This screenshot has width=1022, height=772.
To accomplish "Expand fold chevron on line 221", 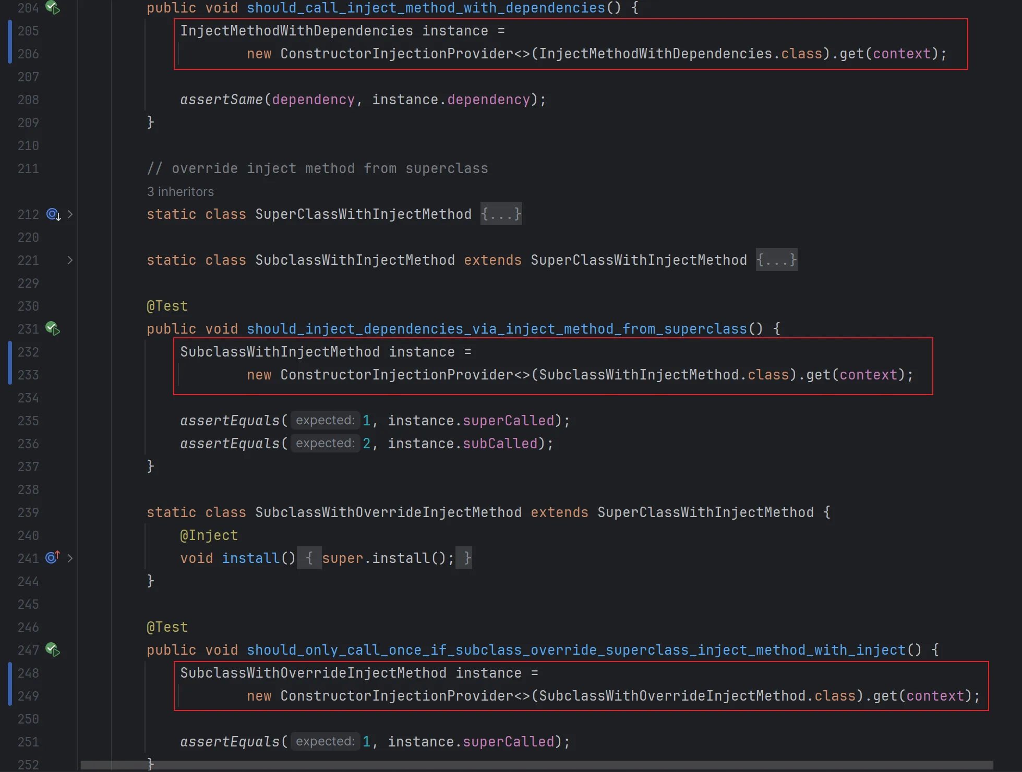I will click(70, 260).
